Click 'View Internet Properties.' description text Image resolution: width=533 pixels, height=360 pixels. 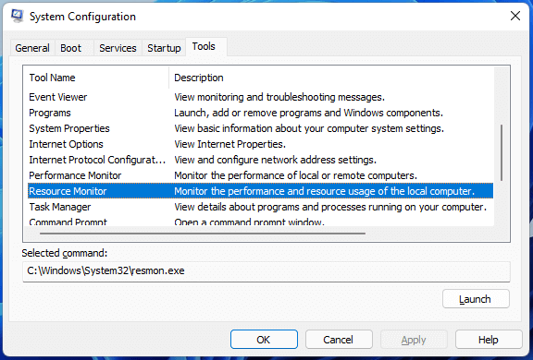(x=229, y=144)
